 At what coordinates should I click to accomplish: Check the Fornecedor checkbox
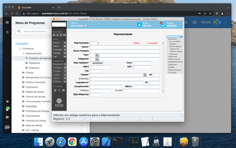(147, 43)
